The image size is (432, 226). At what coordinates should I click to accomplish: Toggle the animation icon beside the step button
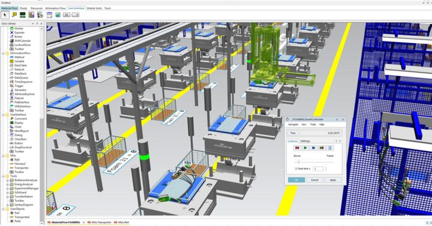[330, 148]
